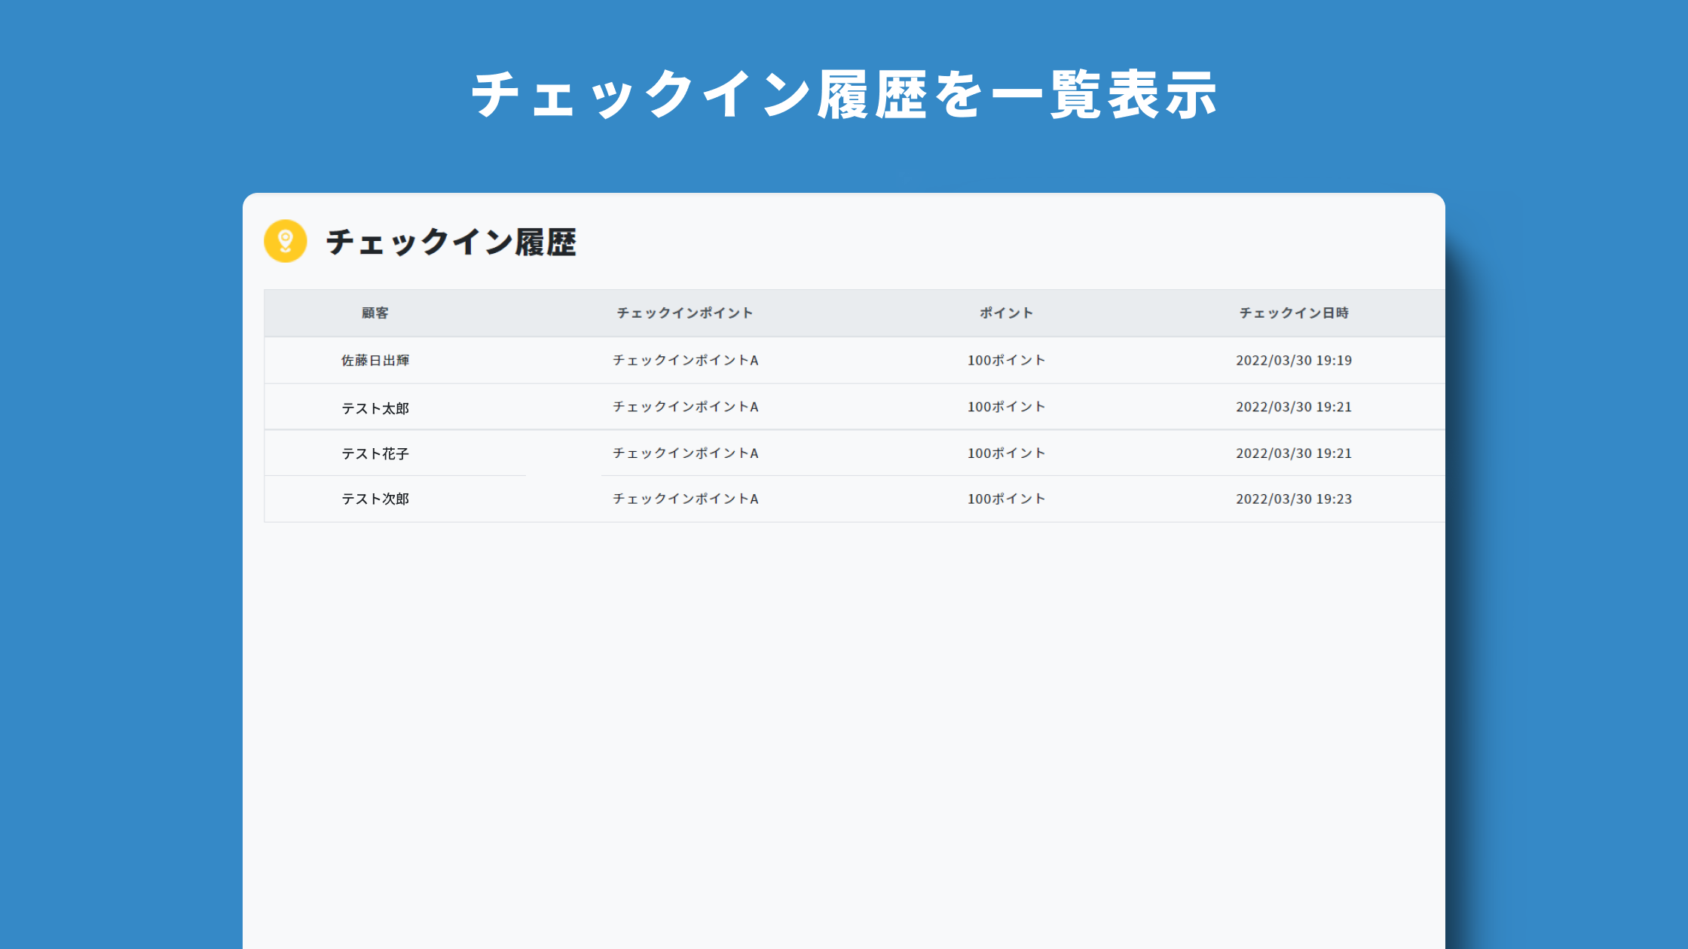Click チェックインポイントA in 佐藤日出輝 row
1688x949 pixels.
pos(685,361)
